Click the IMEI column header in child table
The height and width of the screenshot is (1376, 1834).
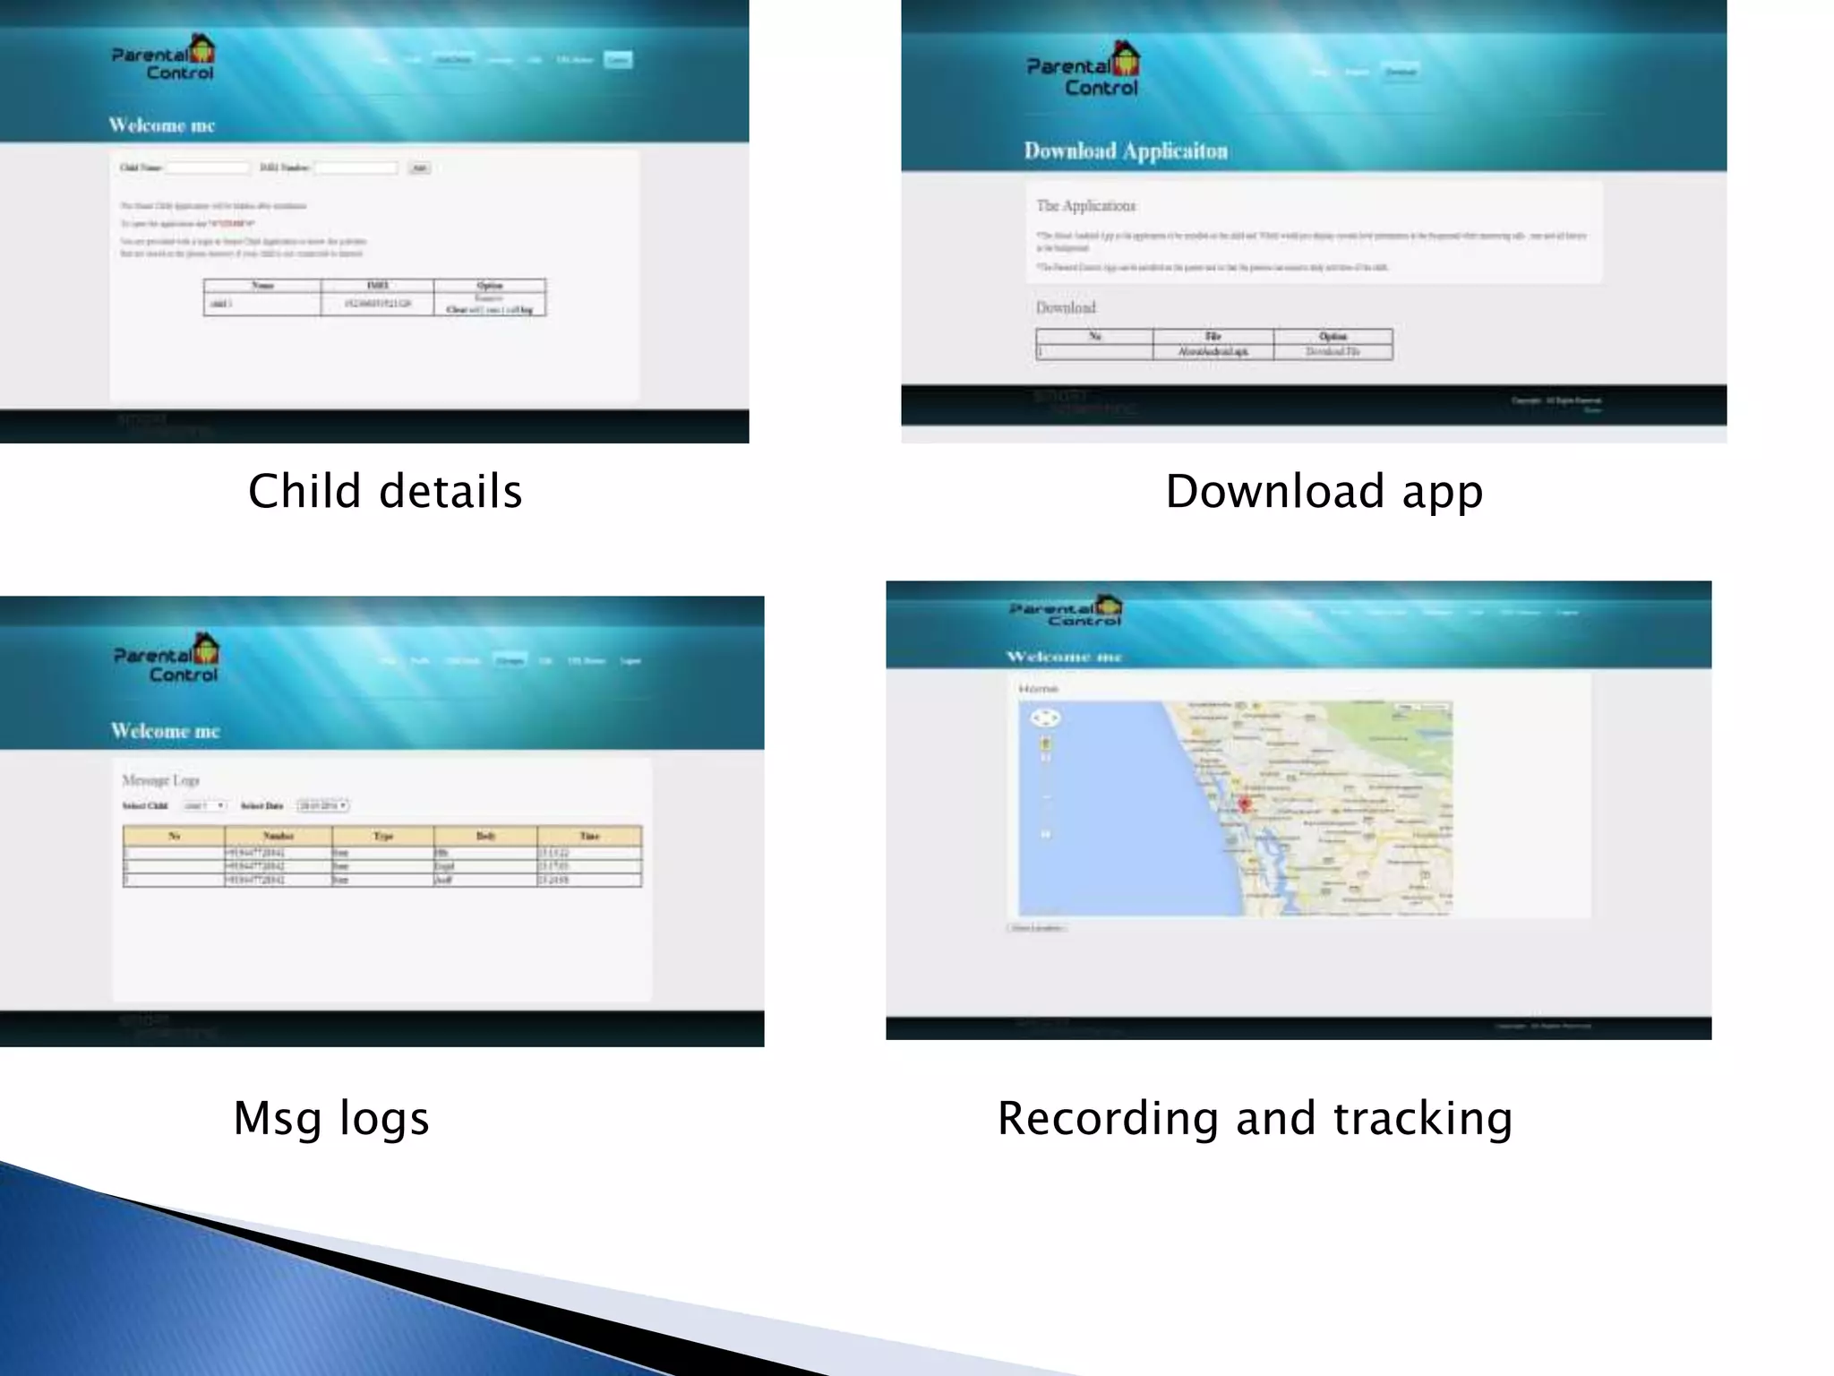tap(377, 286)
